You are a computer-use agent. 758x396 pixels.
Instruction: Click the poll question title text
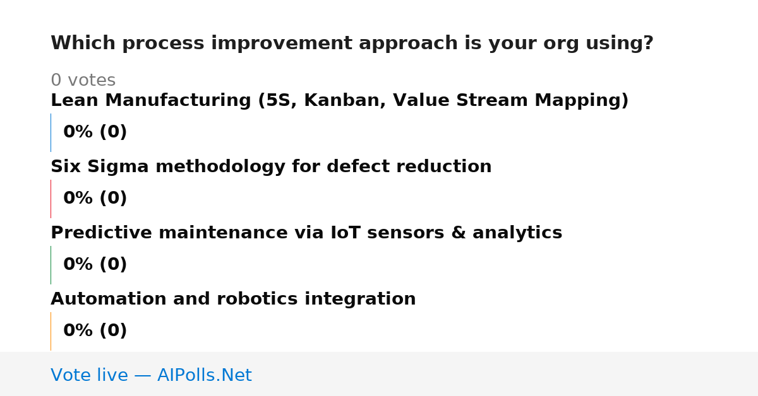point(352,44)
